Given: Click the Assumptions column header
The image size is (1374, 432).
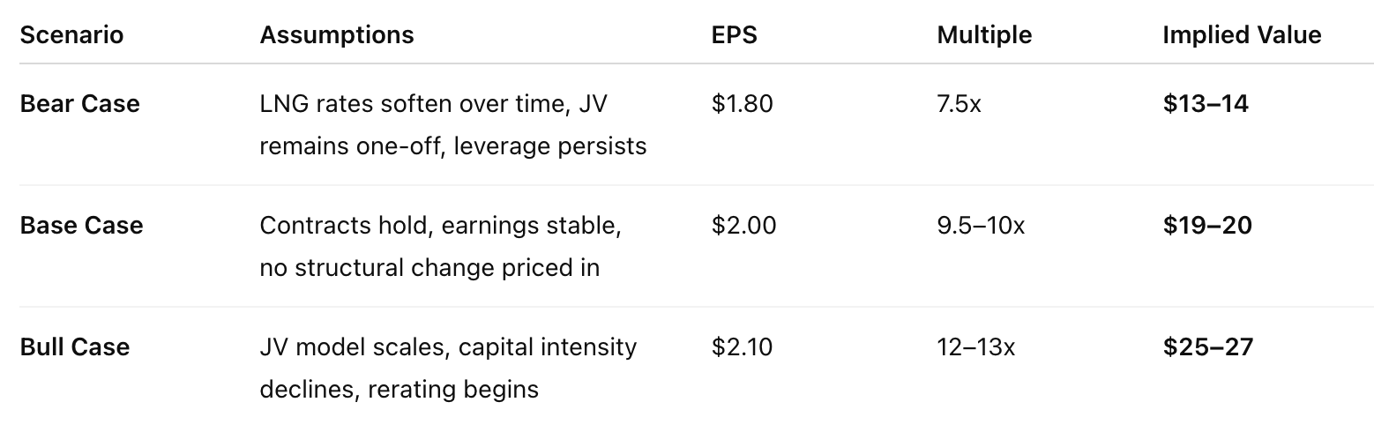Looking at the screenshot, I should tap(336, 35).
